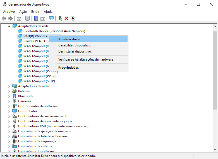
Task: Expand Dispositivos de geração de imagens node
Action: click(9, 131)
